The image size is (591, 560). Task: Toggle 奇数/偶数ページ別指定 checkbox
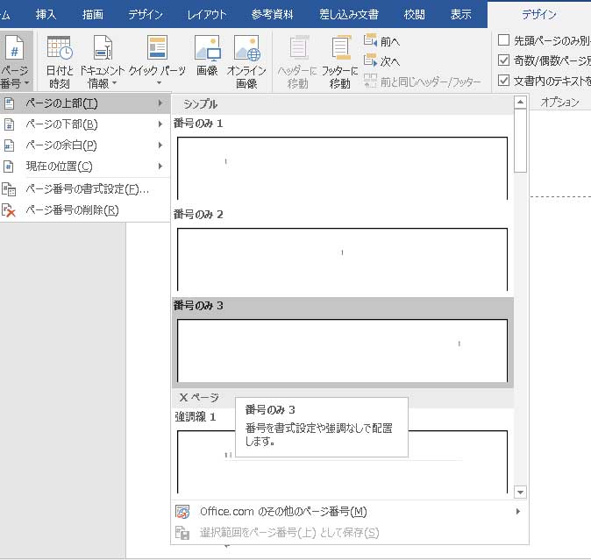tap(503, 60)
